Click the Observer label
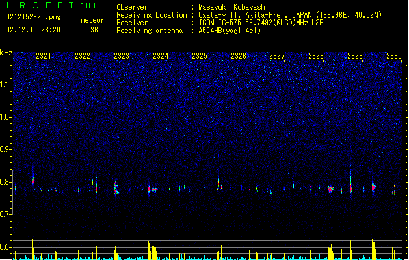This screenshot has width=409, height=260. (132, 7)
